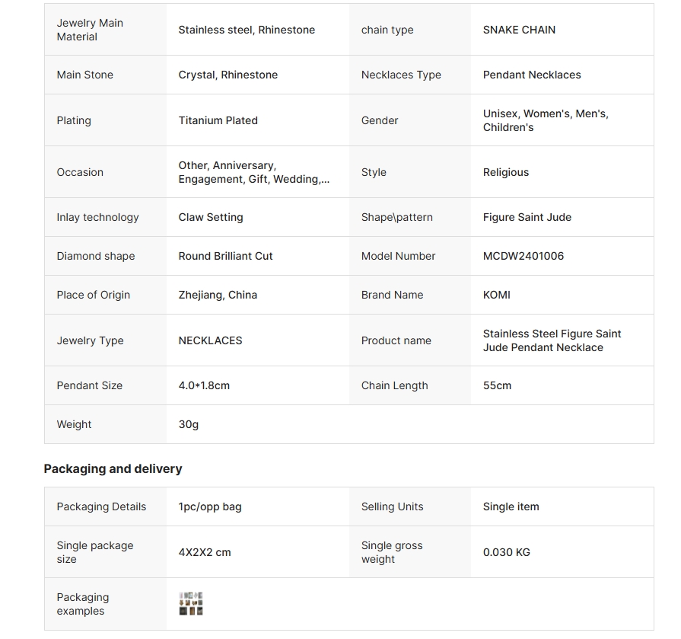Click the truncated Occasion value text

[x=254, y=172]
